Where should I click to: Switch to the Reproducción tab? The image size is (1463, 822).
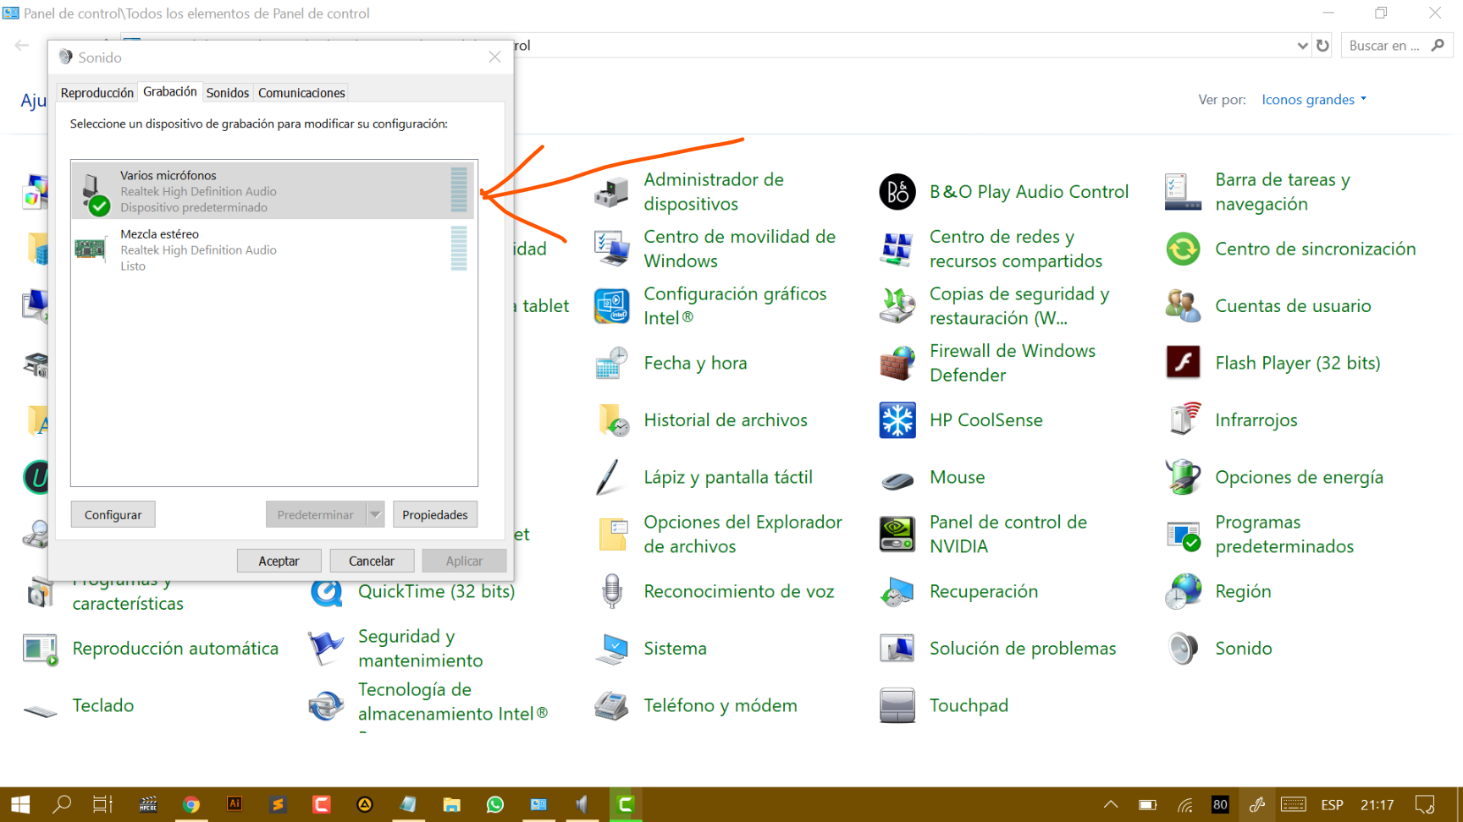click(97, 92)
